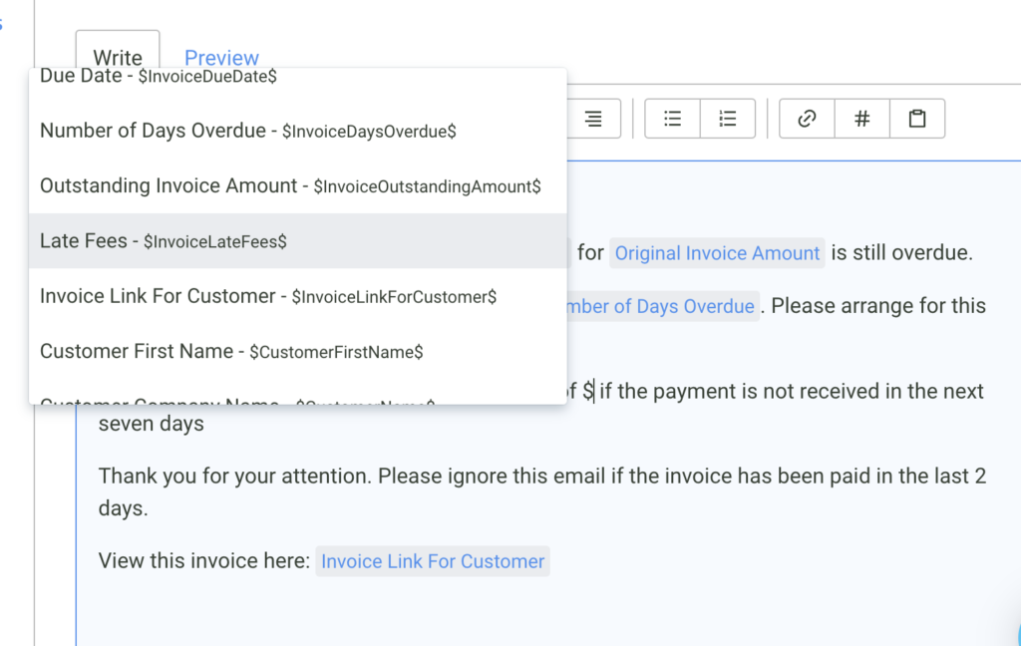Viewport: 1021px width, 646px height.
Task: Choose Invoice Link For Customer option
Action: point(268,297)
